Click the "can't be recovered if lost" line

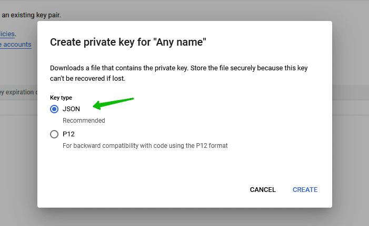(x=87, y=79)
